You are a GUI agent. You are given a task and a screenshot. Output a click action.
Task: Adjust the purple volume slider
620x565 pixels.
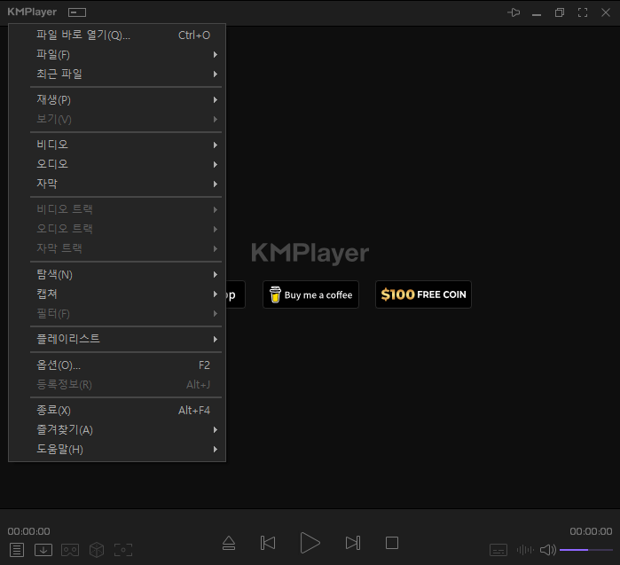(x=586, y=550)
